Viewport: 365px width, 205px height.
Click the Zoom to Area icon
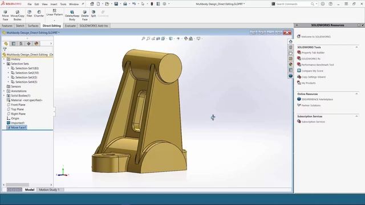148,39
